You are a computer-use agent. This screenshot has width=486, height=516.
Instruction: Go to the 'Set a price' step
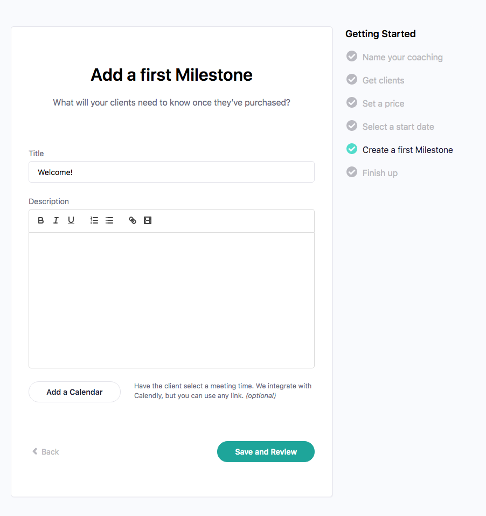click(x=383, y=103)
